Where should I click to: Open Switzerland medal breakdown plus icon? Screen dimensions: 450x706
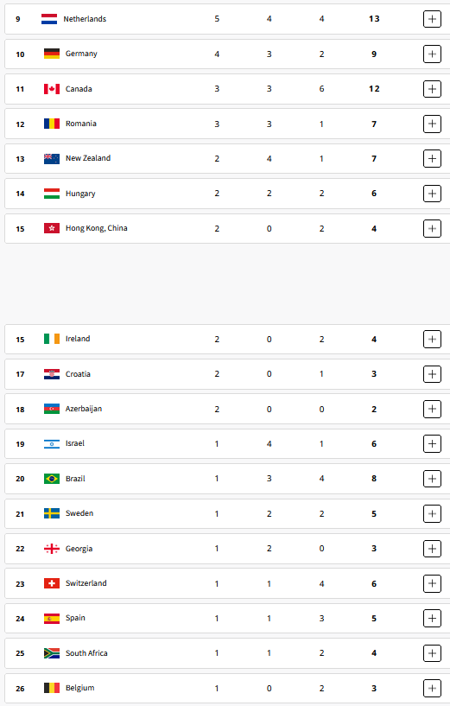[432, 583]
